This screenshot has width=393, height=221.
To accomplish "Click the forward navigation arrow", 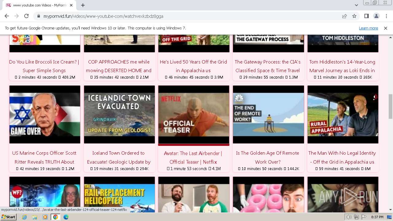I will [17, 16].
